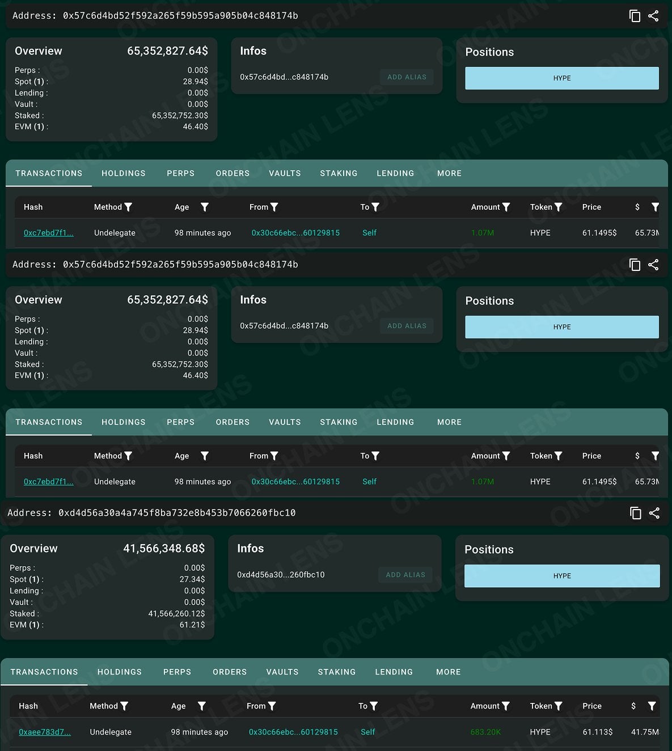Click ADD ALIAS in the top Infos card
The width and height of the screenshot is (672, 751).
(x=407, y=77)
